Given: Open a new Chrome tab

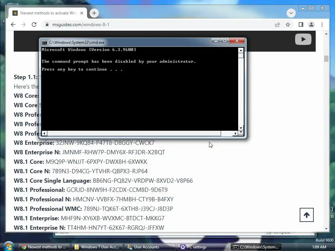Looking at the screenshot, I should coord(94,13).
